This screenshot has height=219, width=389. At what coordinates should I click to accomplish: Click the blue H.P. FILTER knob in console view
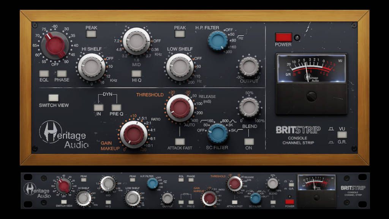point(218,41)
